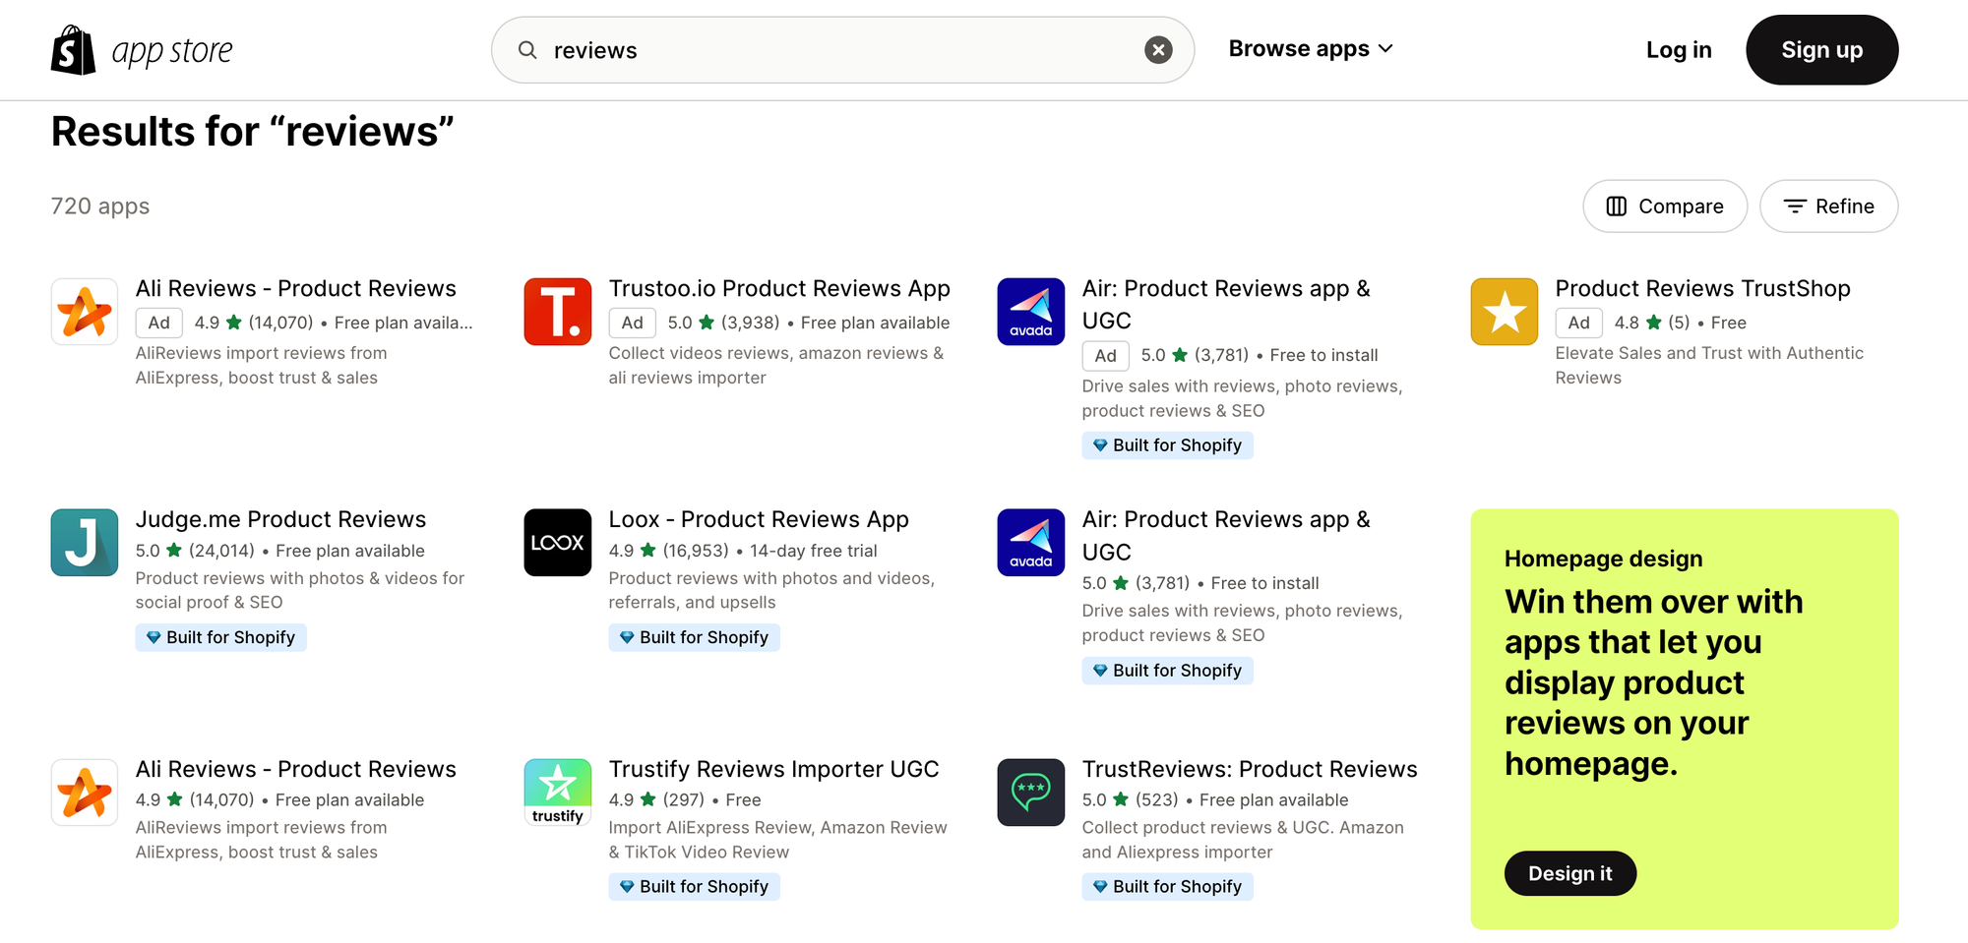Click the Built for Shopify badge under Loox

tap(694, 637)
